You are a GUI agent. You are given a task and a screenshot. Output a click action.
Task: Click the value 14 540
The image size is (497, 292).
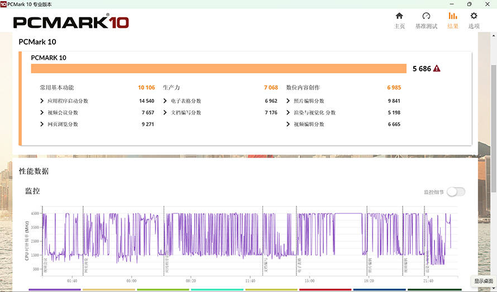pos(147,101)
